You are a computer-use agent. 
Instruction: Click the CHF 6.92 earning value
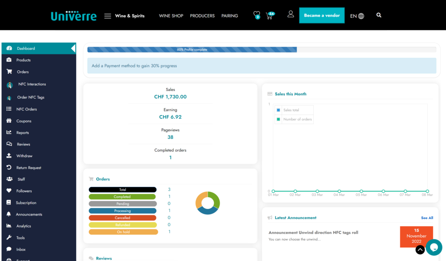170,117
